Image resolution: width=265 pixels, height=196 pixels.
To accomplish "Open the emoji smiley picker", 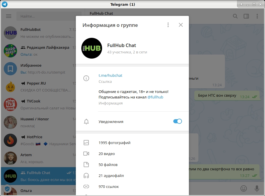I will click(244, 188).
